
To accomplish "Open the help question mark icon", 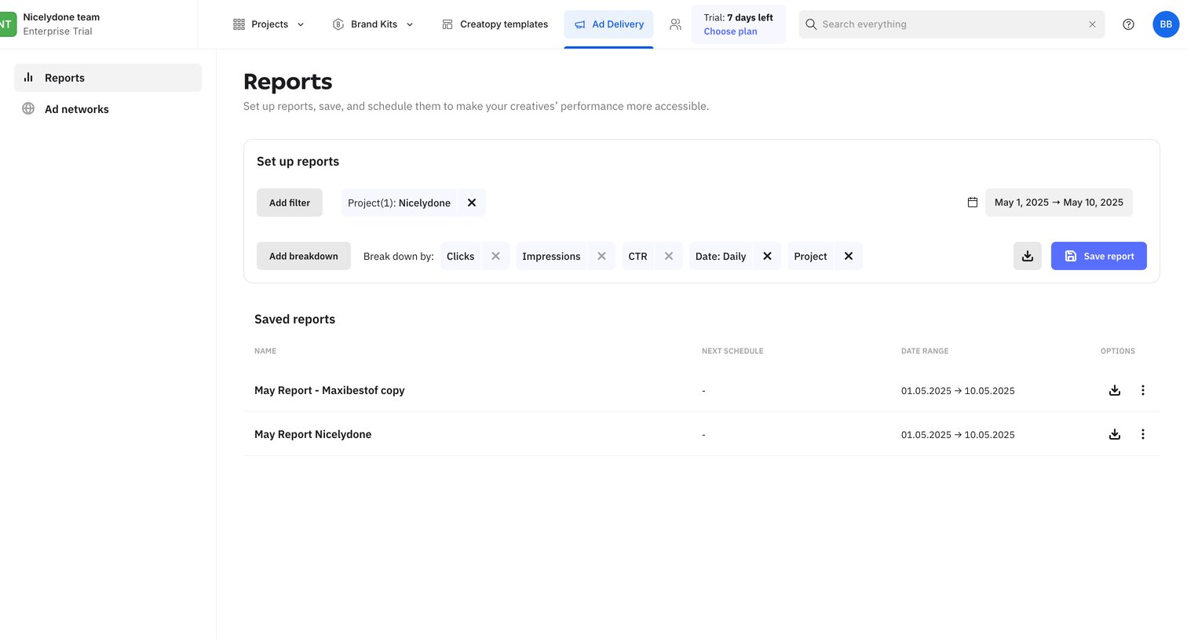I will coord(1128,24).
